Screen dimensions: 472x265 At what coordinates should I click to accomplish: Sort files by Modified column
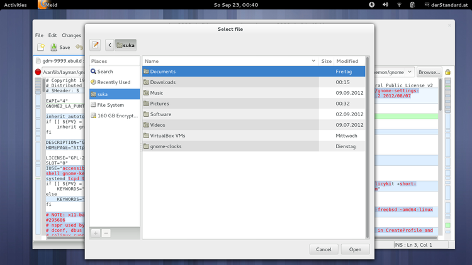coord(347,61)
